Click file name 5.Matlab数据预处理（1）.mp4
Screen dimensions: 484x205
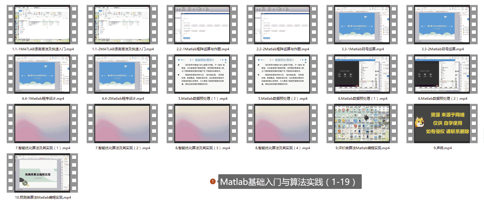pyautogui.click(x=203, y=99)
